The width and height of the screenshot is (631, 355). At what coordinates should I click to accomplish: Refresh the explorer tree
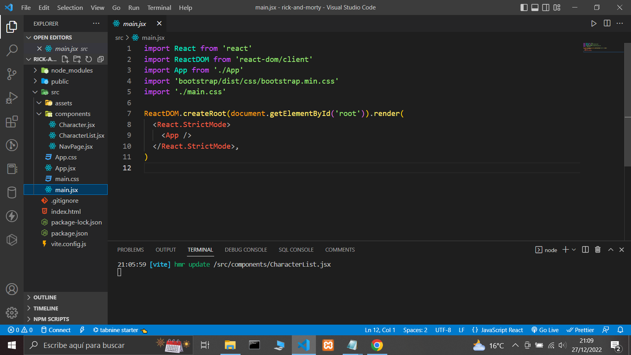89,59
